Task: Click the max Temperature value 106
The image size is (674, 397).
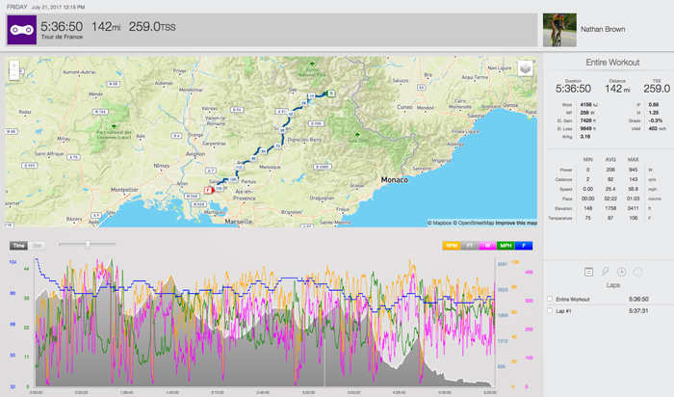Action: pyautogui.click(x=633, y=218)
